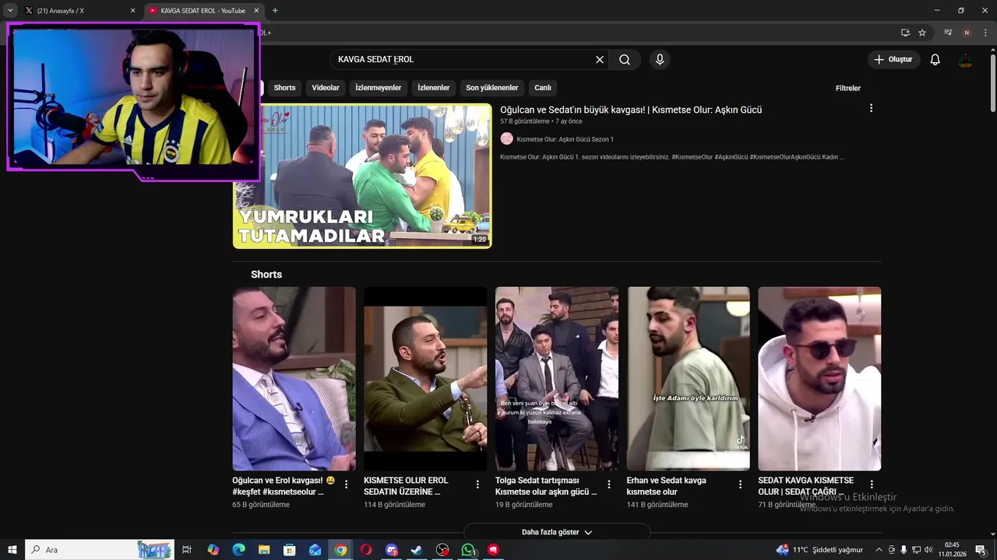Open more options for Oğulcan ve Sedat video
Viewport: 997px width, 560px height.
click(x=871, y=108)
